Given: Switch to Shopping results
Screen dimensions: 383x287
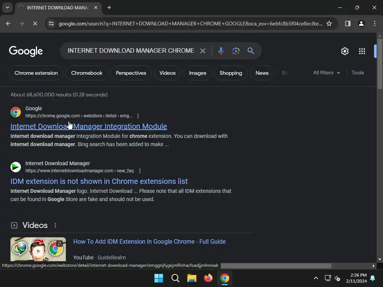Looking at the screenshot, I should coord(231,73).
